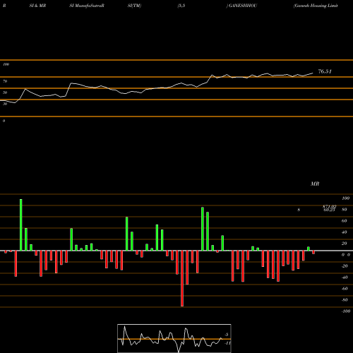Click the 'SI & MR' header text
The width and height of the screenshot is (353, 353).
point(37,6)
